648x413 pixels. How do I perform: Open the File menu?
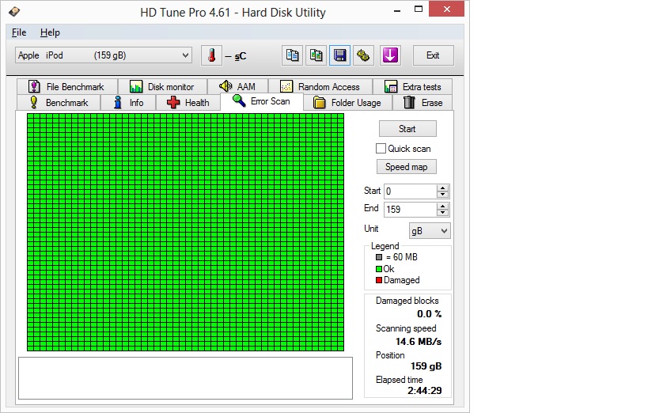[19, 32]
